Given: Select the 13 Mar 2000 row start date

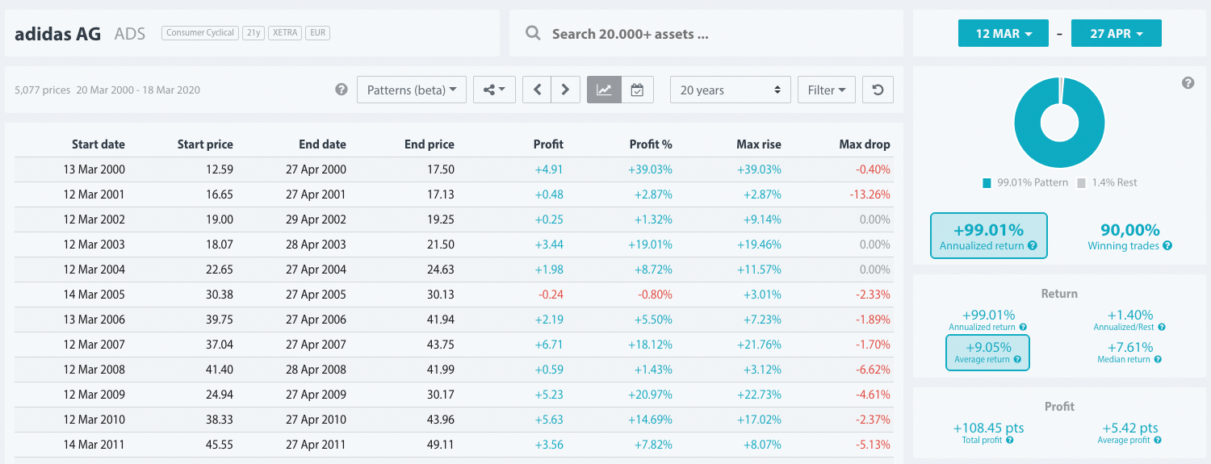Looking at the screenshot, I should (94, 169).
